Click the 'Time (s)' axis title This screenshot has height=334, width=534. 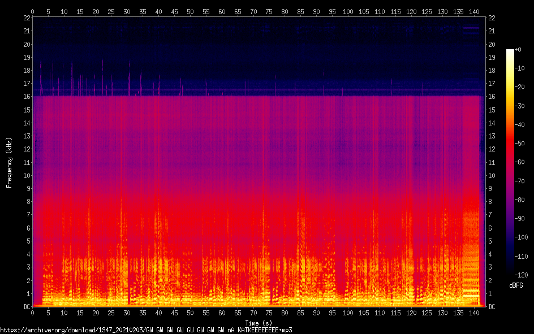[259, 323]
